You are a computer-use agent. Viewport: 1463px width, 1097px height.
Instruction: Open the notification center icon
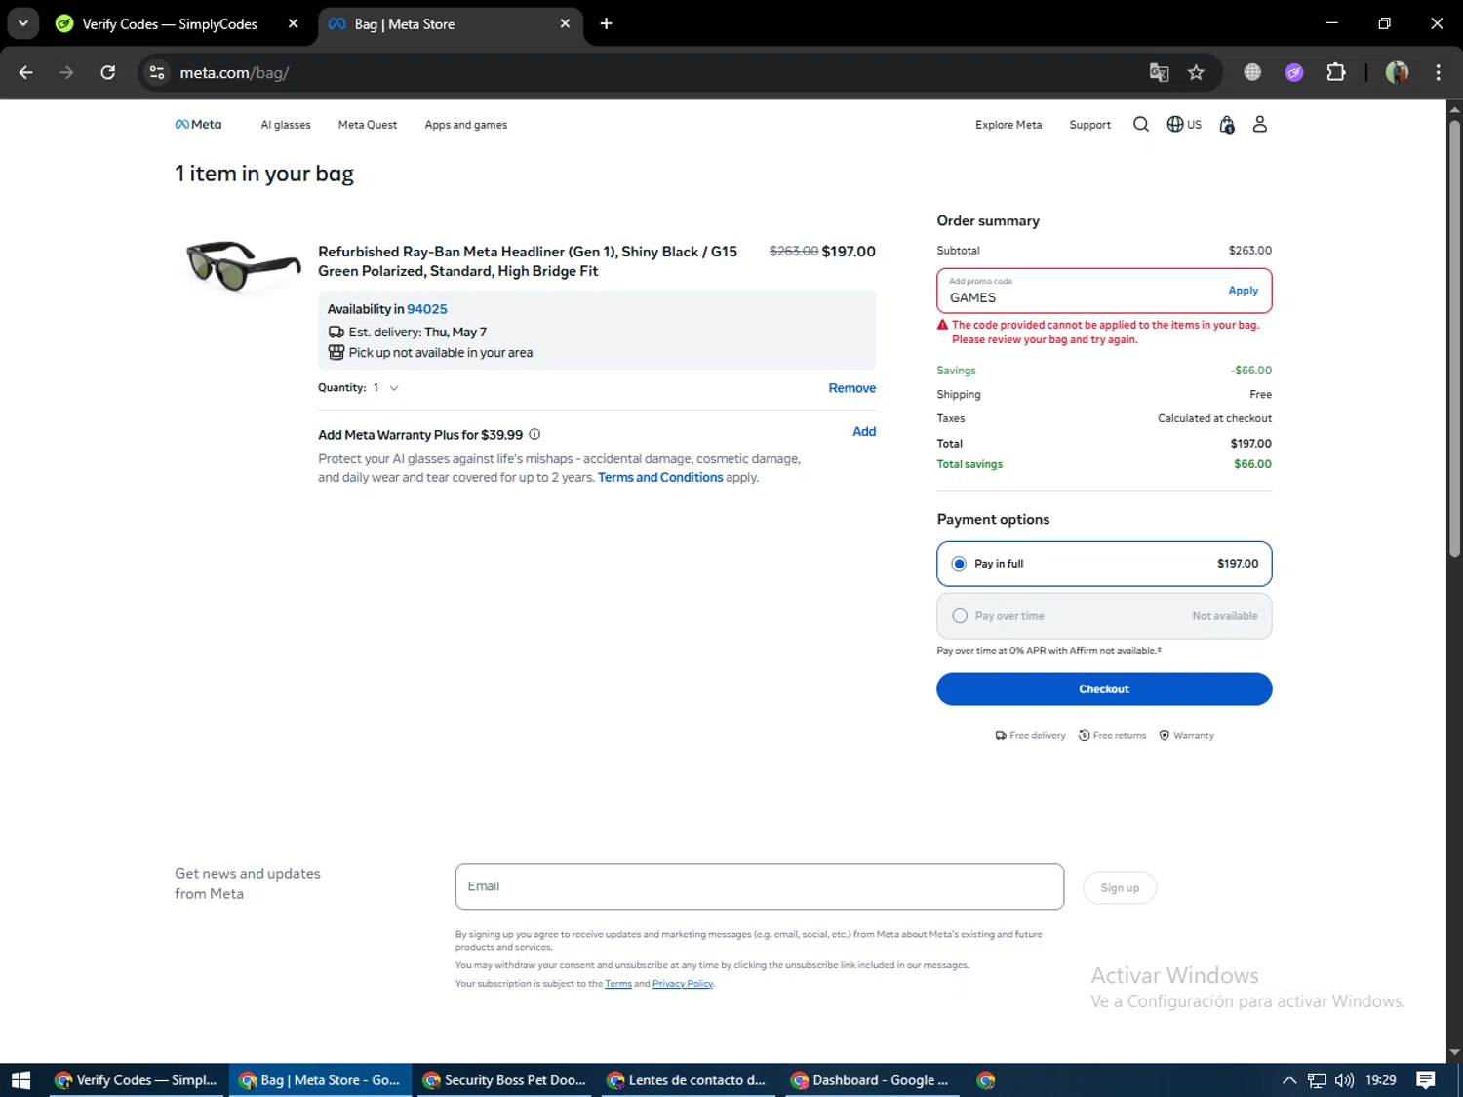point(1426,1080)
